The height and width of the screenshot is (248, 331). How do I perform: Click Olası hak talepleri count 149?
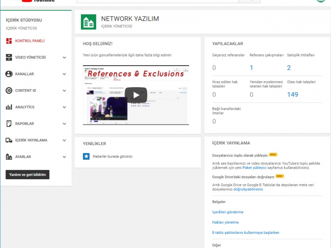pyautogui.click(x=292, y=95)
